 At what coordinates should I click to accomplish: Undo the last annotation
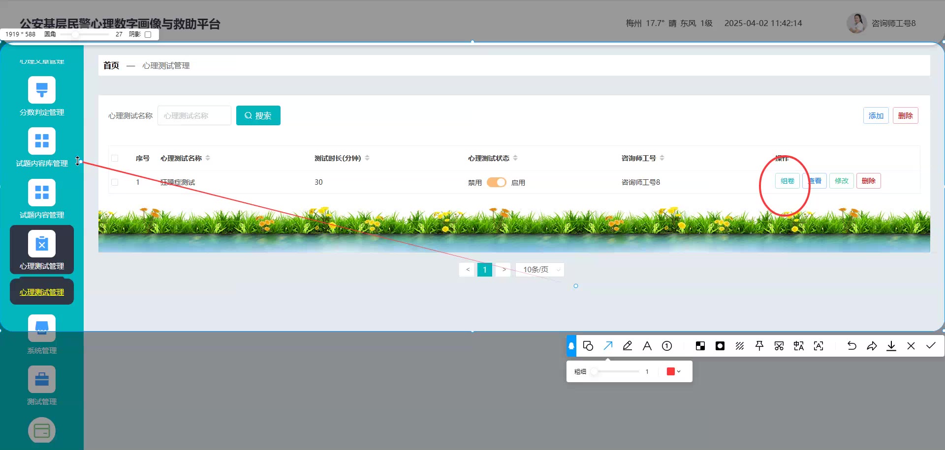click(852, 346)
